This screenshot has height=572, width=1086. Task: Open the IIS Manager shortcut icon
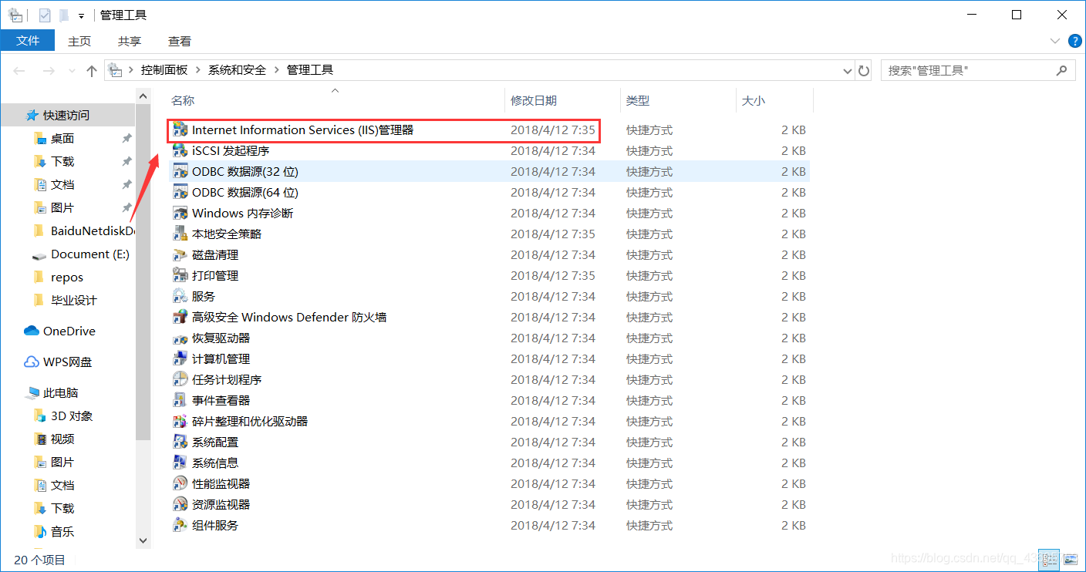(x=180, y=130)
